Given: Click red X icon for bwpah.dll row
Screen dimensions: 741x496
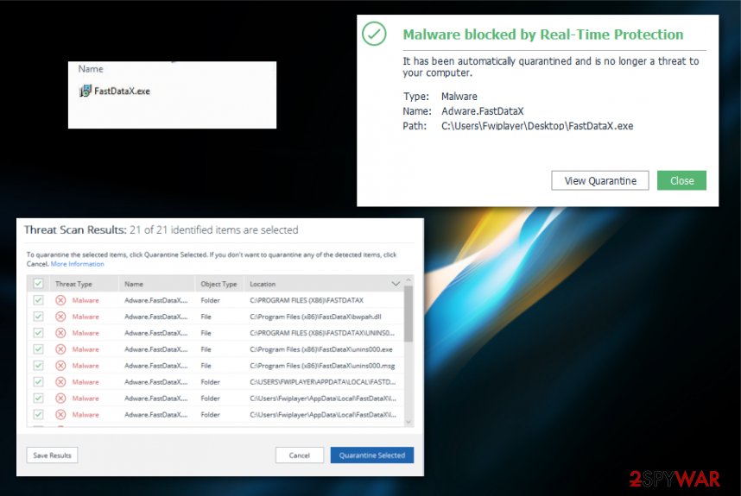Looking at the screenshot, I should 60,317.
